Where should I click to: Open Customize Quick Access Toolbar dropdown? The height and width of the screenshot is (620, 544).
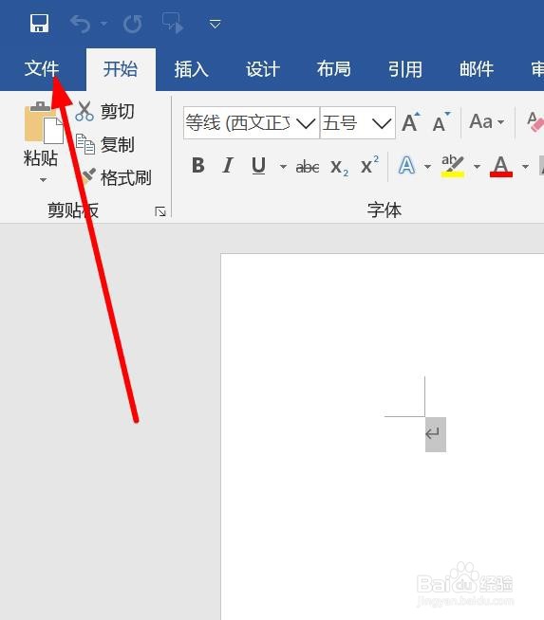pyautogui.click(x=215, y=24)
